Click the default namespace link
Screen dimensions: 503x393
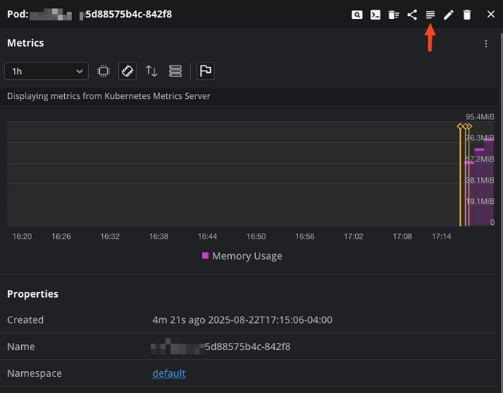click(169, 373)
